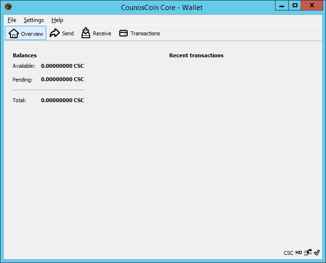326x263 pixels.
Task: Click the CounosCoin logo in title bar
Action: (8, 7)
